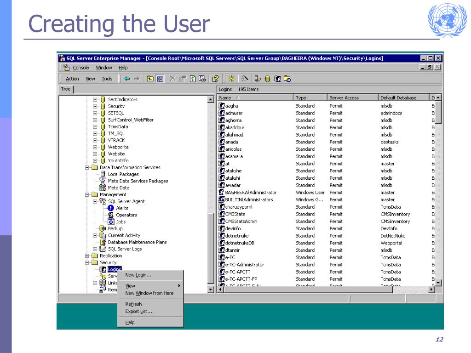Expand the TcmsData database node

[95, 127]
